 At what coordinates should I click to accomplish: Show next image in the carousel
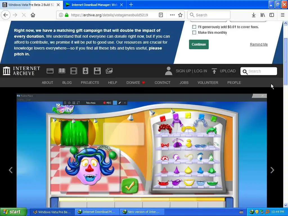[x=272, y=170]
